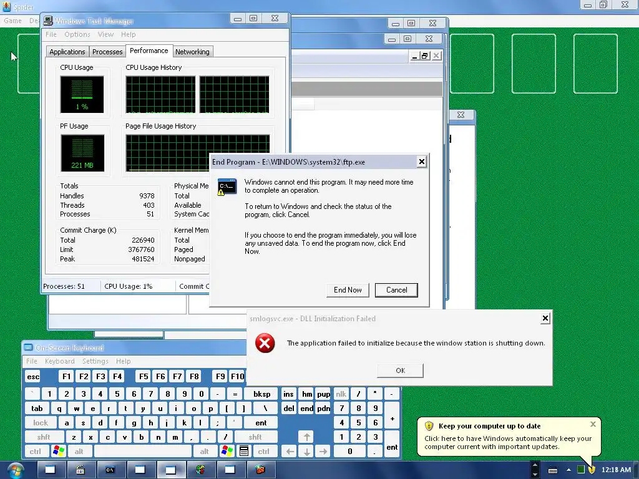Open the Command Prompt taskbar button
This screenshot has height=479, width=639.
pos(110,470)
